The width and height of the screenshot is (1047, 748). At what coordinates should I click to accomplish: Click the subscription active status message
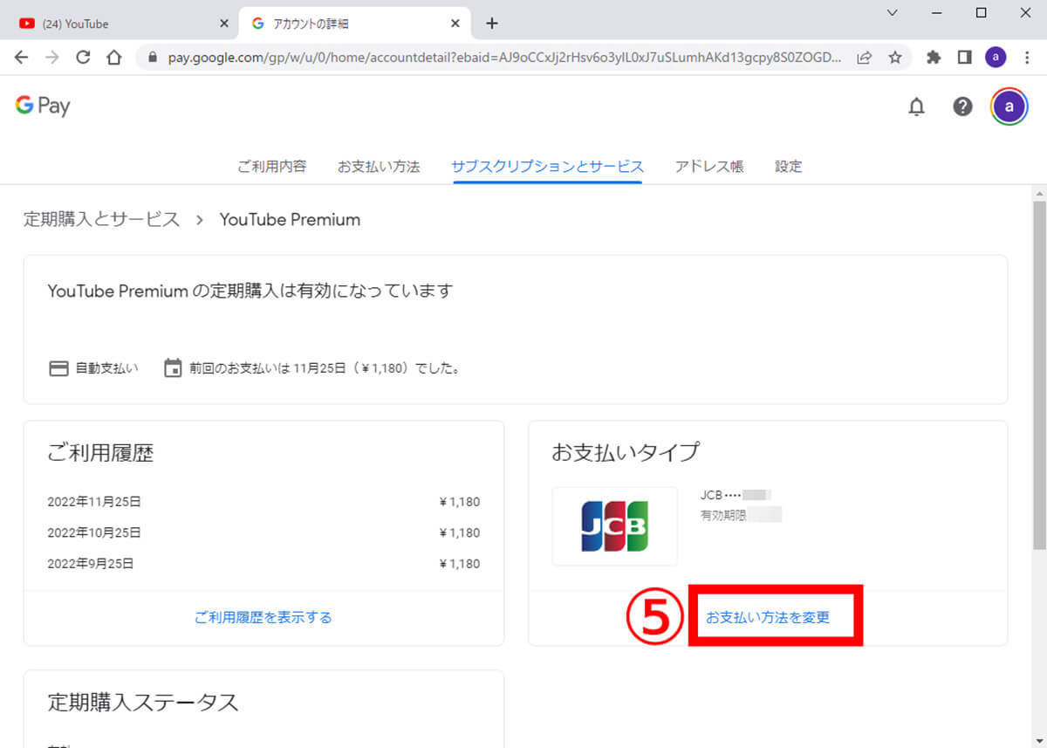(x=250, y=291)
